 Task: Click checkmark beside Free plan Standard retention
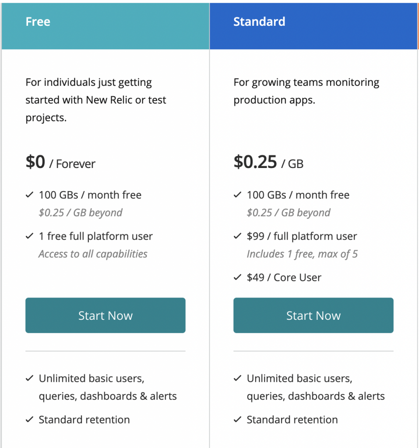[29, 420]
